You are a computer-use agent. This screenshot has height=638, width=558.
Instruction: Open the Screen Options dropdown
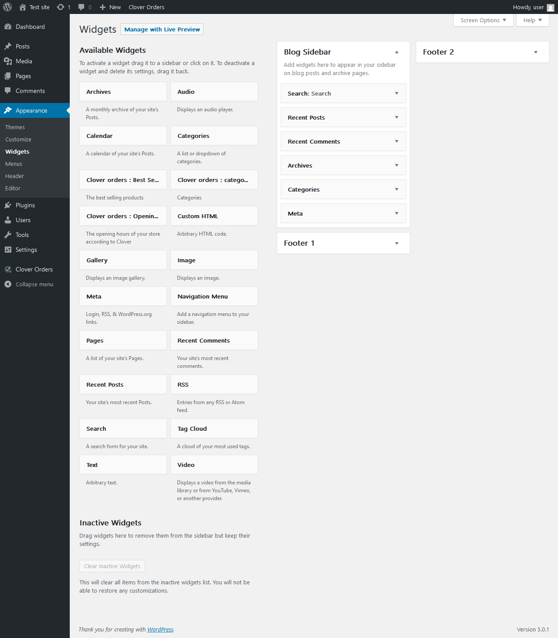pyautogui.click(x=483, y=20)
